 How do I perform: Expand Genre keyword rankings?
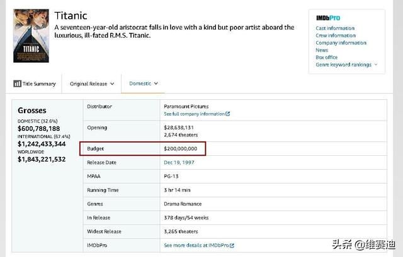[x=346, y=65]
